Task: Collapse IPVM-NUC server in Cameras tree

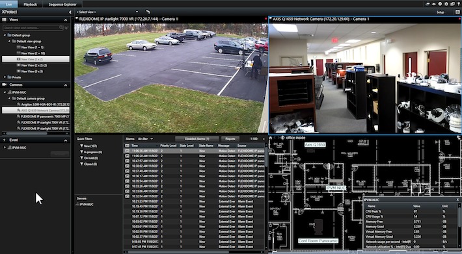Action: (x=5, y=92)
